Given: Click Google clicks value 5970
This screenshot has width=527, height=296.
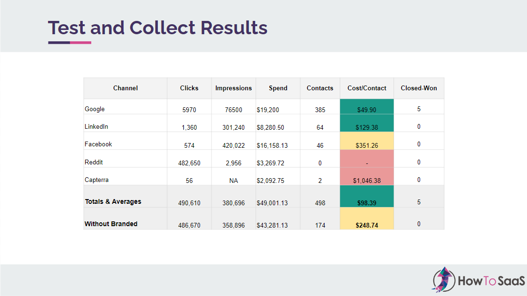Looking at the screenshot, I should (189, 110).
